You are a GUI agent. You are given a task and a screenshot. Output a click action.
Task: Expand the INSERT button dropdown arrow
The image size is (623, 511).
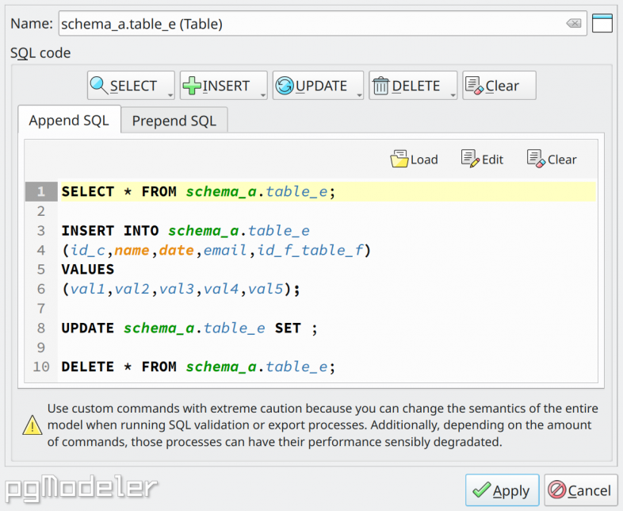pyautogui.click(x=263, y=95)
